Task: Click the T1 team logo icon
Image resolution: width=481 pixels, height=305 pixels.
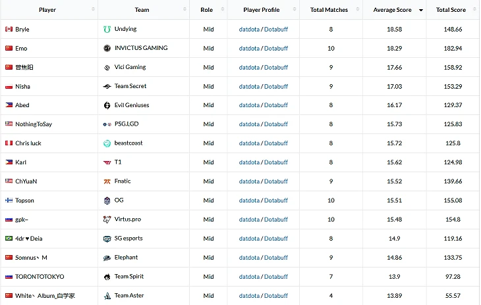Action: (x=107, y=162)
